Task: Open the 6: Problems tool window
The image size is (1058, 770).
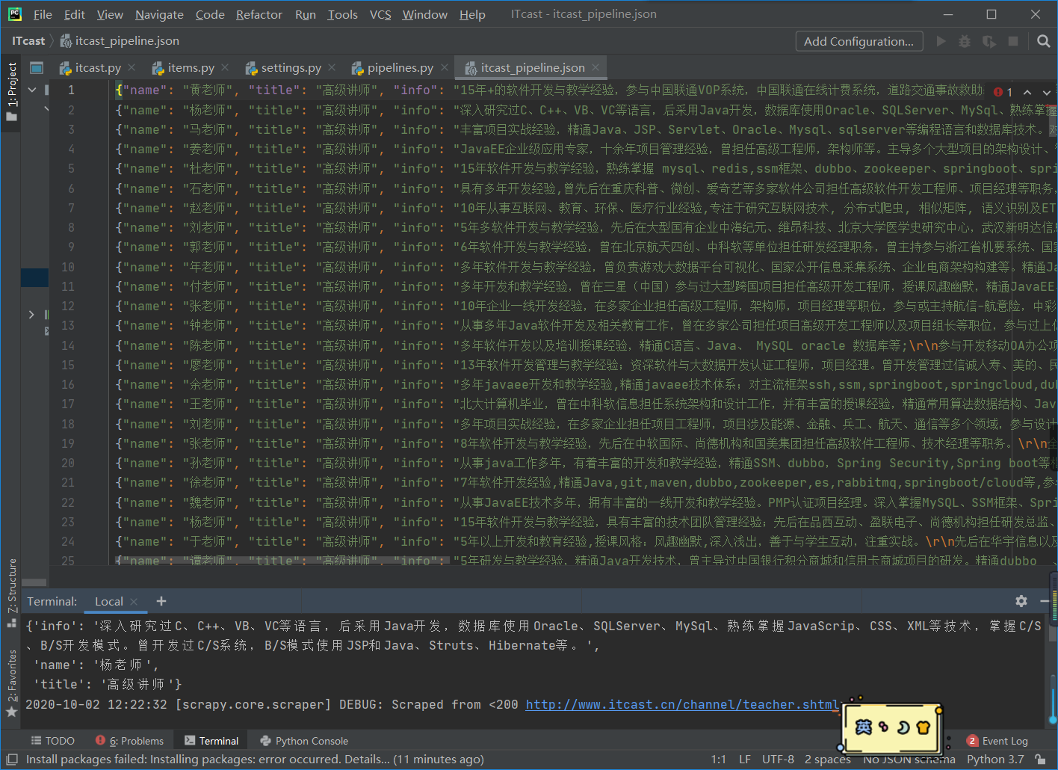Action: pos(130,741)
